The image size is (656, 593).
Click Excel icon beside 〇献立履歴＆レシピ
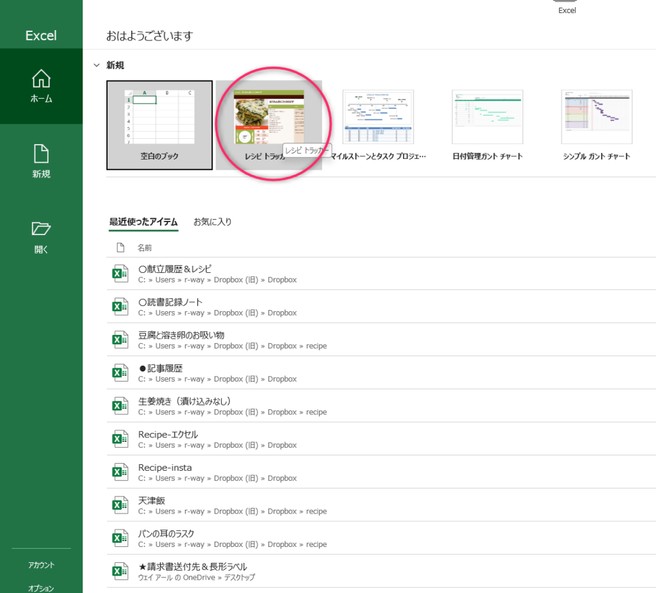[x=120, y=274]
